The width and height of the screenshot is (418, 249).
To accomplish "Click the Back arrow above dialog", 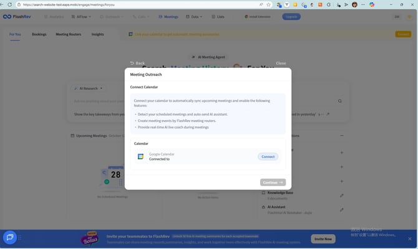I will (137, 63).
